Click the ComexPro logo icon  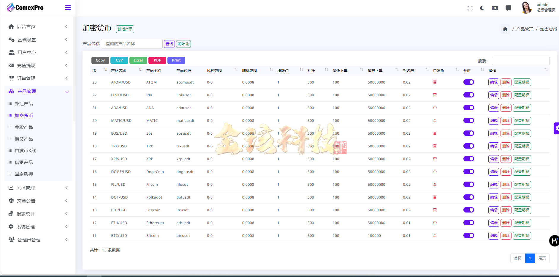pos(11,7)
